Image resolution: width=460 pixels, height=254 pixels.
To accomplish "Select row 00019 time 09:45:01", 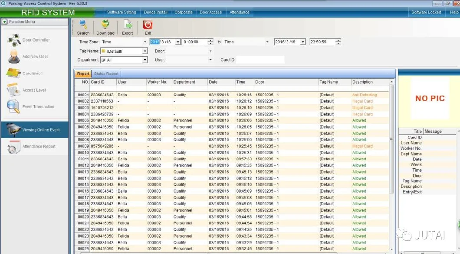I will point(244,210).
